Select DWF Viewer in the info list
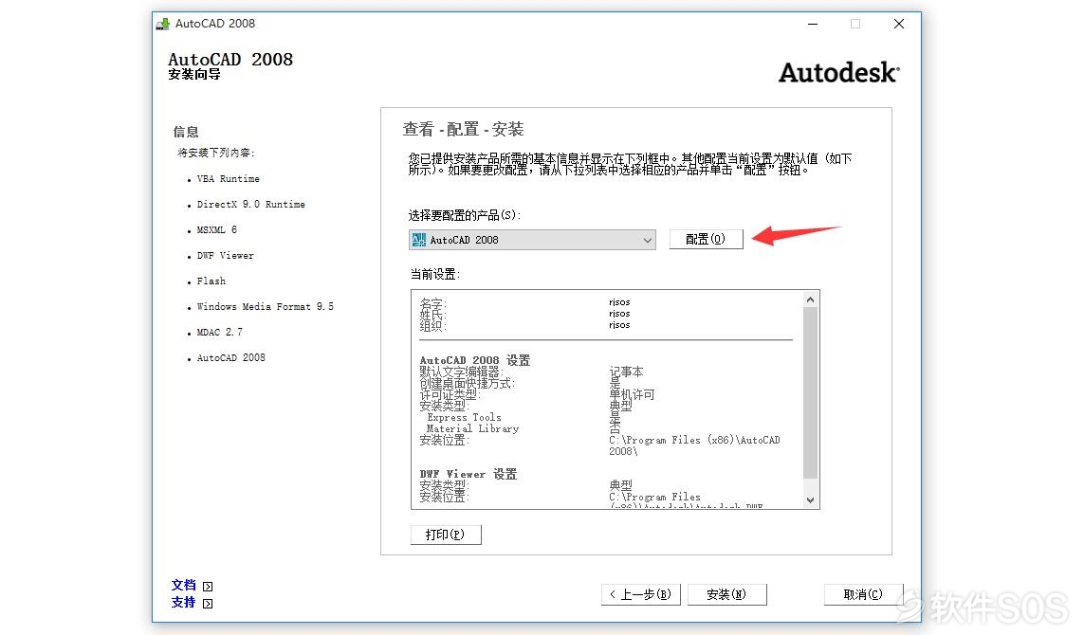The width and height of the screenshot is (1084, 635). [226, 256]
